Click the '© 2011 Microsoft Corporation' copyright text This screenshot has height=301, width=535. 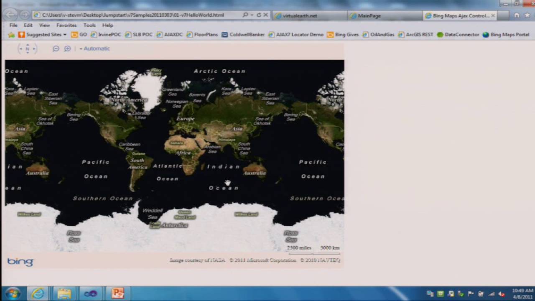[x=262, y=260]
